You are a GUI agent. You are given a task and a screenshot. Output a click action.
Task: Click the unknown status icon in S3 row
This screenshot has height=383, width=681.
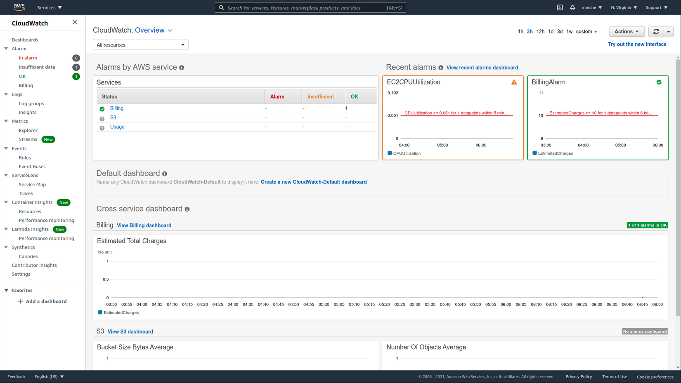click(x=102, y=119)
